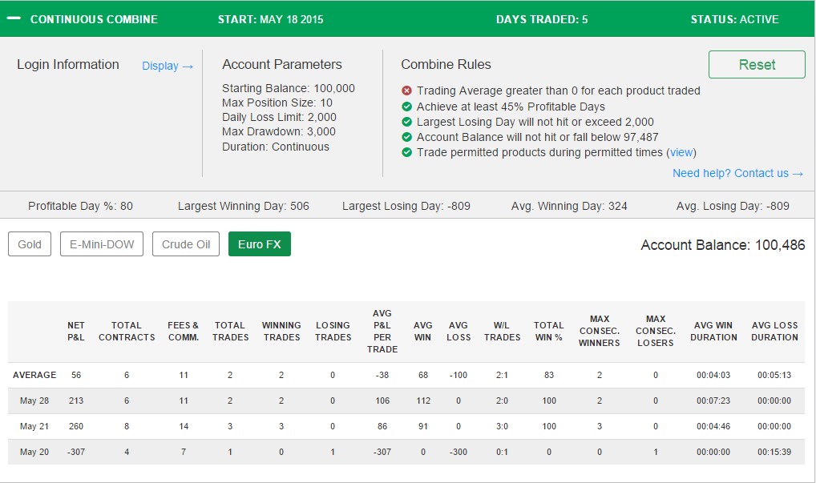Click the Max Position Size: 10 line

[277, 103]
